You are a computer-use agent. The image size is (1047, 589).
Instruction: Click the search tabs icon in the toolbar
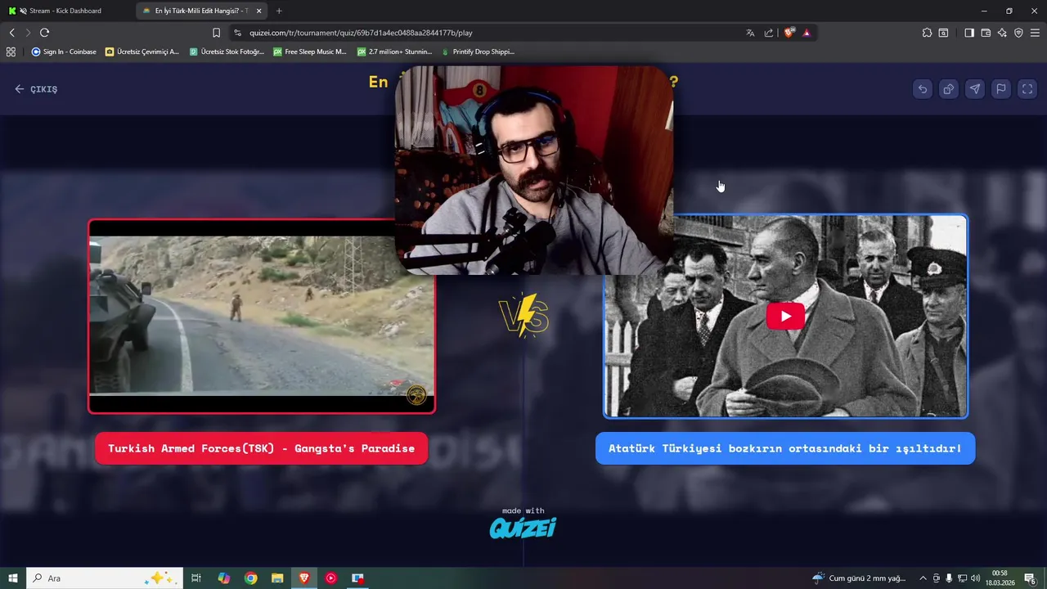pyautogui.click(x=943, y=33)
